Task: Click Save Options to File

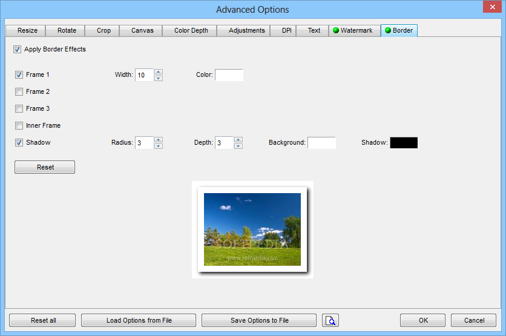Action: (x=259, y=320)
